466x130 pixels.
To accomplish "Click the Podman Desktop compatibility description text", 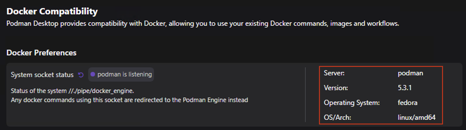I will (x=203, y=23).
